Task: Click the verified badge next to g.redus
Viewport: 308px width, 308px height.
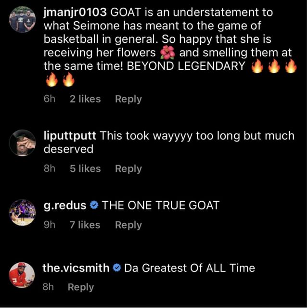Action: tap(94, 205)
